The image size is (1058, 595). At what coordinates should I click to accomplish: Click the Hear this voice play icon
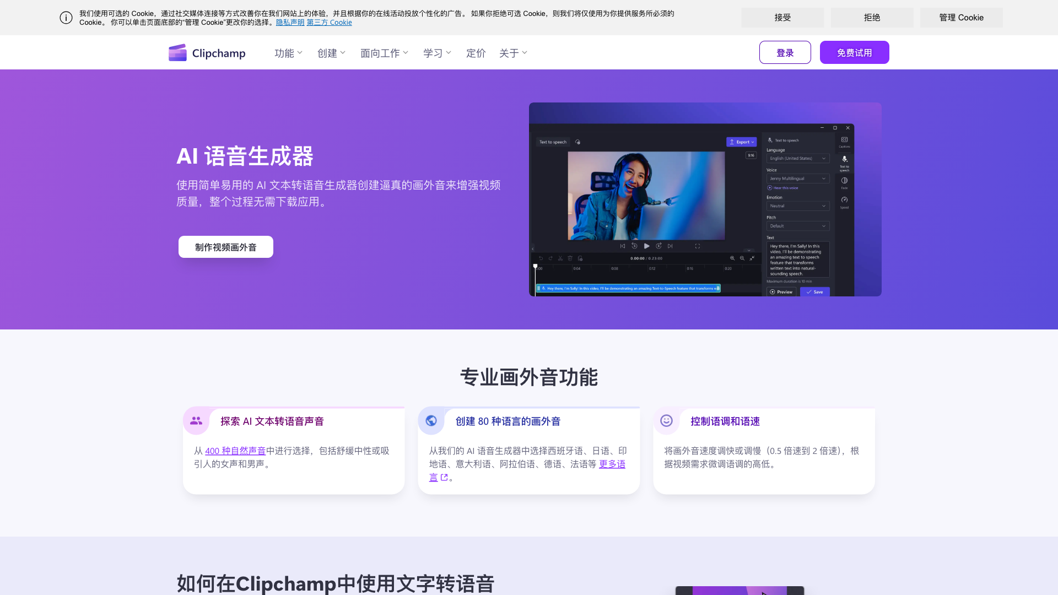[x=770, y=188]
